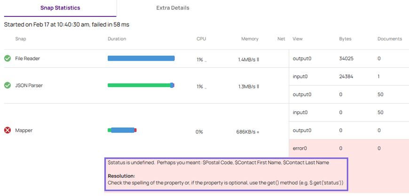Click the File Reader blue duration bar

[141, 58]
